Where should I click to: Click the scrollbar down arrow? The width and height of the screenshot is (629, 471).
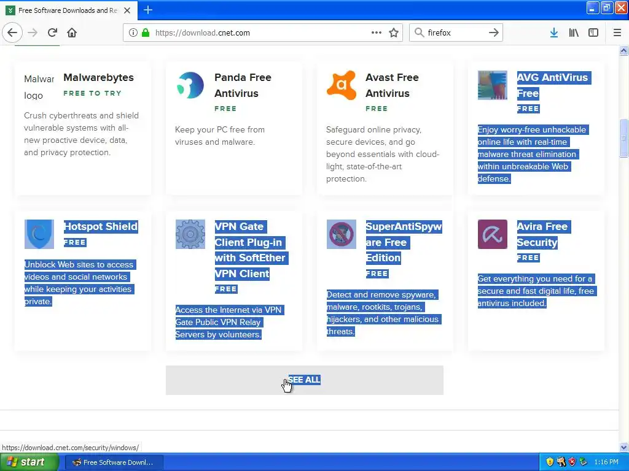point(623,447)
